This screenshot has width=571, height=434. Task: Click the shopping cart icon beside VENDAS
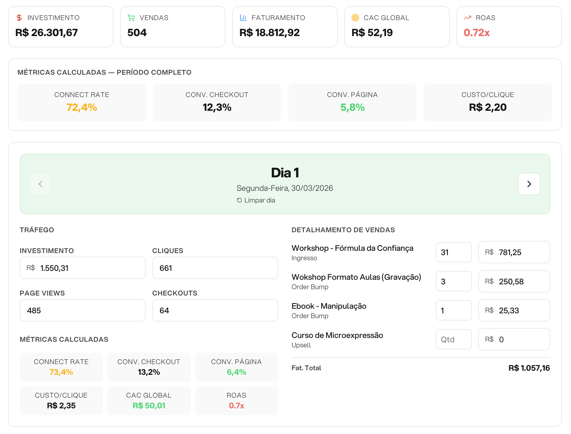tap(131, 18)
